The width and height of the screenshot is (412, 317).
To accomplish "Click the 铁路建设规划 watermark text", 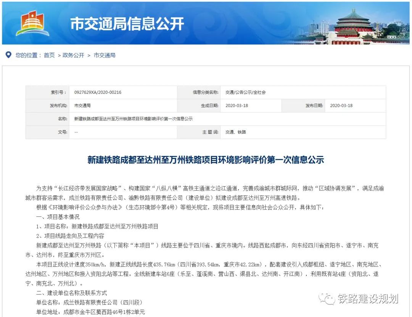I will pos(368,299).
